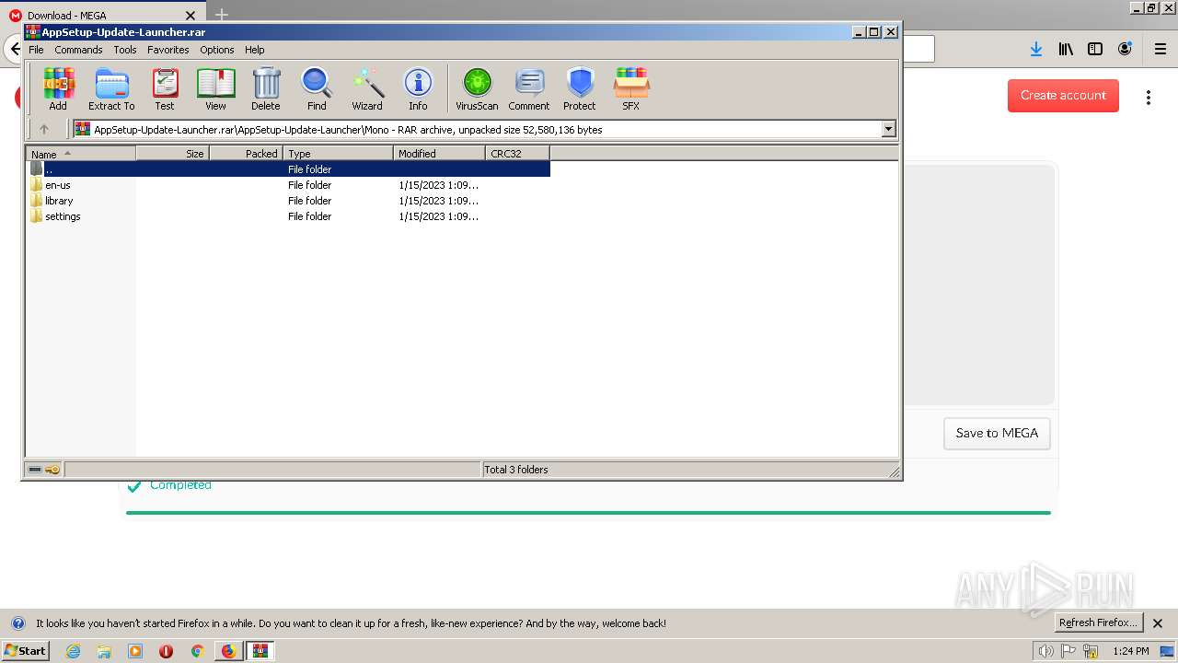Close the Download - MEGA tab
1178x663 pixels.
[191, 16]
